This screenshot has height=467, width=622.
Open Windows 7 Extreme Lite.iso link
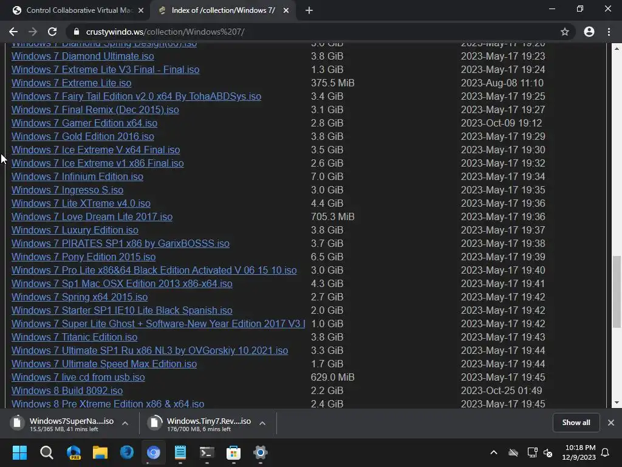click(x=72, y=83)
